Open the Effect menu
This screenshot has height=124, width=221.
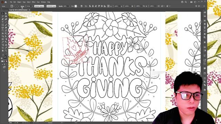(x=34, y=2)
